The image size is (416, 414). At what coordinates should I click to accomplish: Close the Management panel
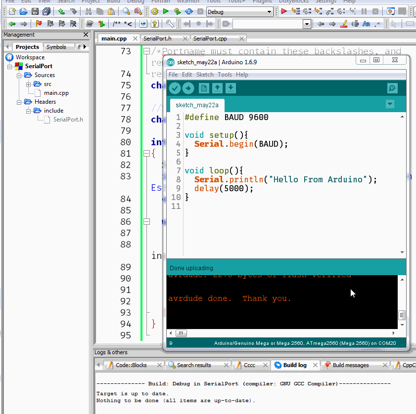[x=86, y=35]
